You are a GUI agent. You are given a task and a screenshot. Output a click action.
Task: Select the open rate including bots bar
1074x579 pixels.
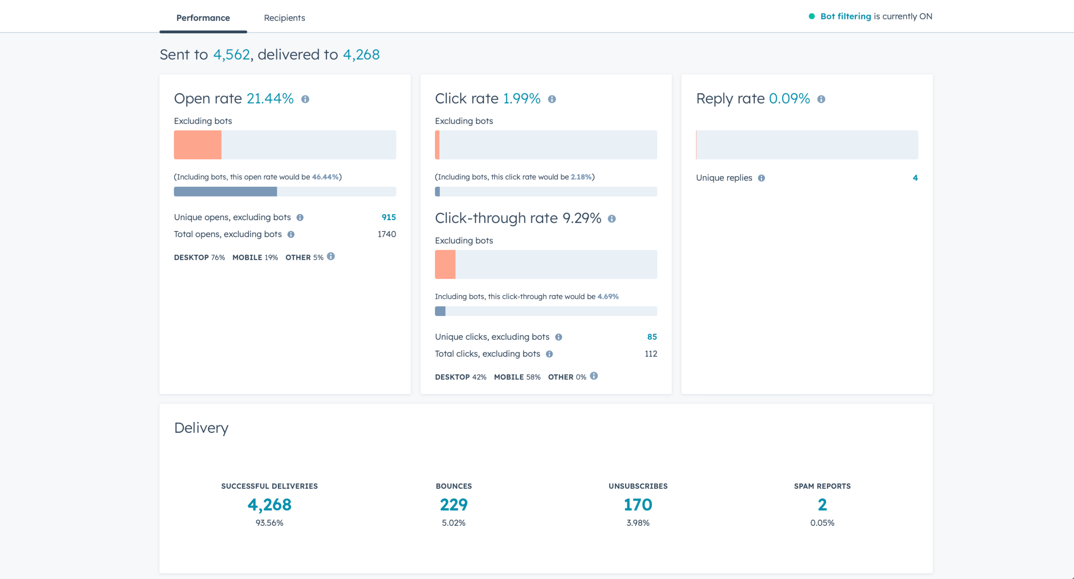[x=285, y=192]
